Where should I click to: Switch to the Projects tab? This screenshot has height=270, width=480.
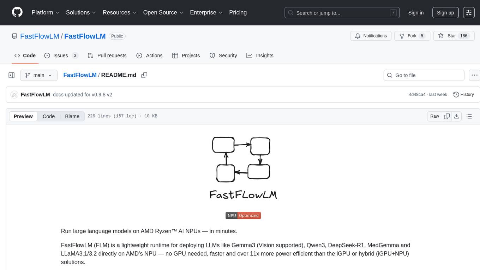tap(186, 55)
